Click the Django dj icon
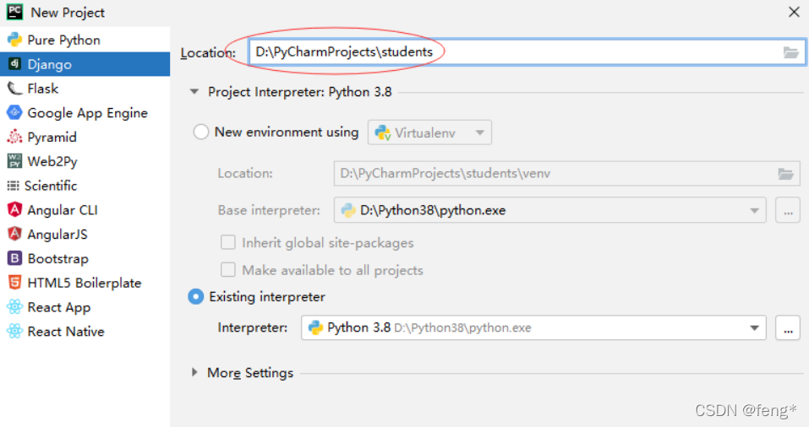 coord(14,64)
